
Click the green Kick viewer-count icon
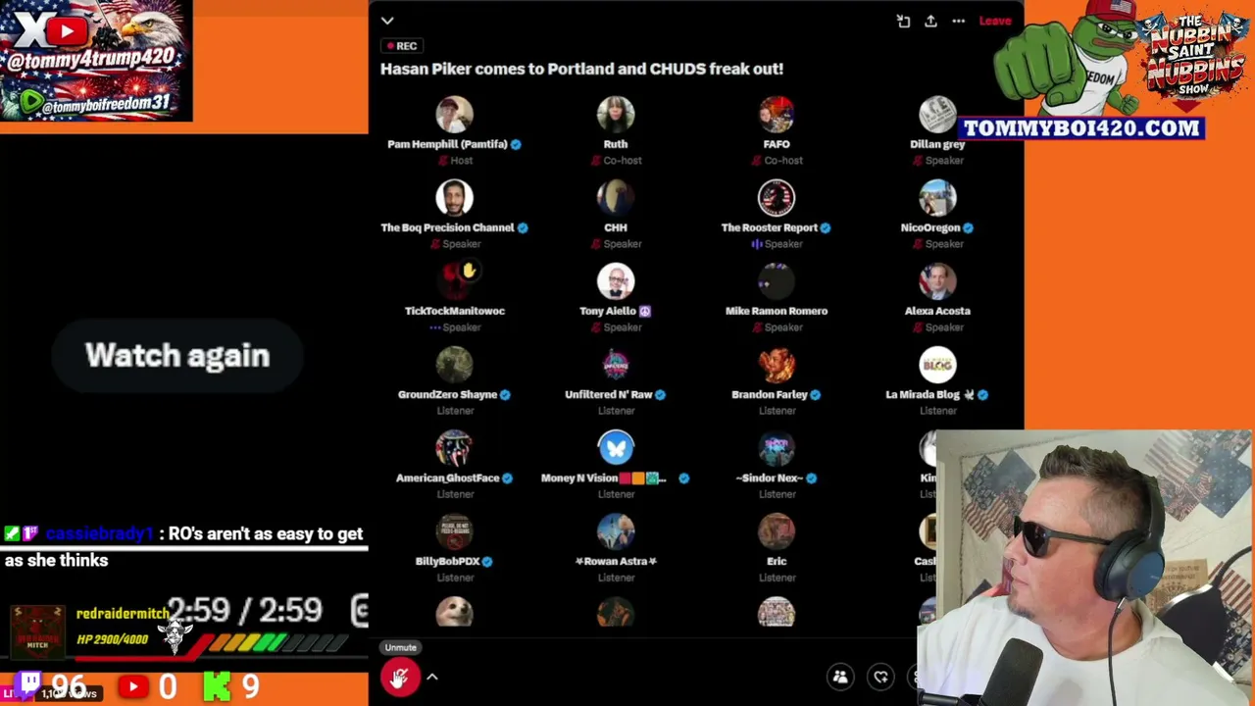pos(217,686)
